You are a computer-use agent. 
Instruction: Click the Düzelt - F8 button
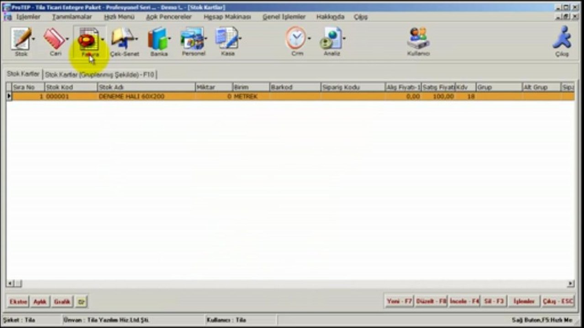(431, 302)
